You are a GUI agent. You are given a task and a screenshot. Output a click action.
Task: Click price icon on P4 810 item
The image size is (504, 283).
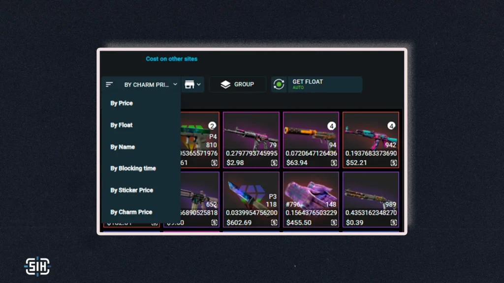click(214, 163)
